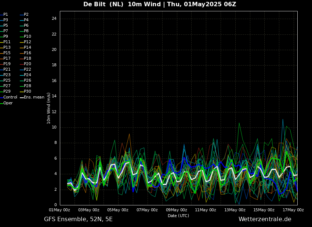The image size is (312, 227).
Task: Click the P1 legend entry
Action: coord(6,15)
